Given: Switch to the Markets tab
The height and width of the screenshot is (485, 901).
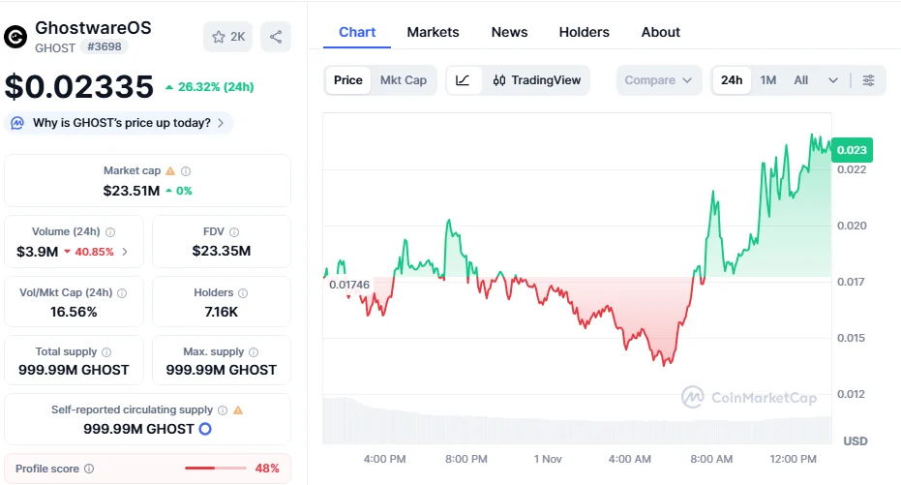Looking at the screenshot, I should [433, 32].
